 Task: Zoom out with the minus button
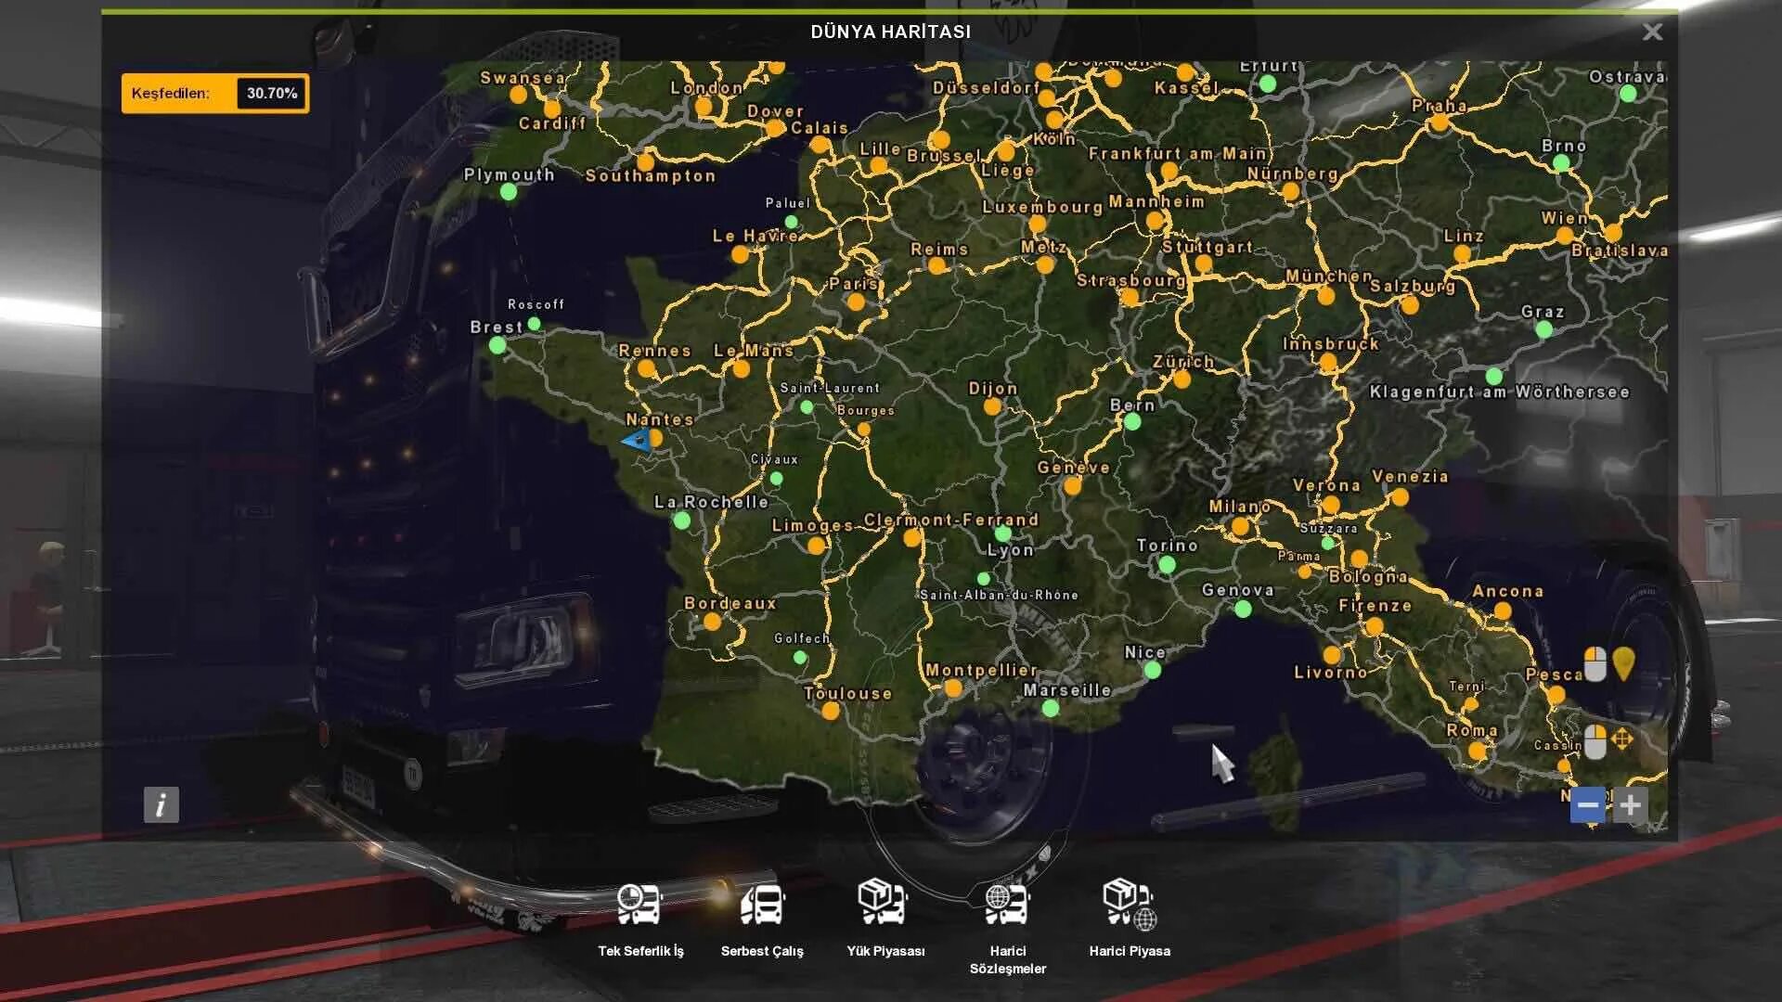pyautogui.click(x=1587, y=804)
